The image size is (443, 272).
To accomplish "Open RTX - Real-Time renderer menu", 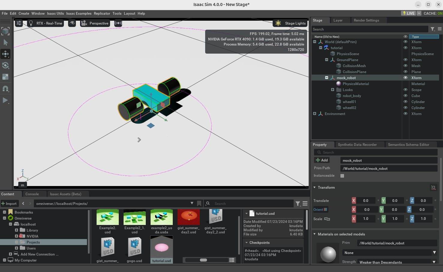I will coord(46,23).
